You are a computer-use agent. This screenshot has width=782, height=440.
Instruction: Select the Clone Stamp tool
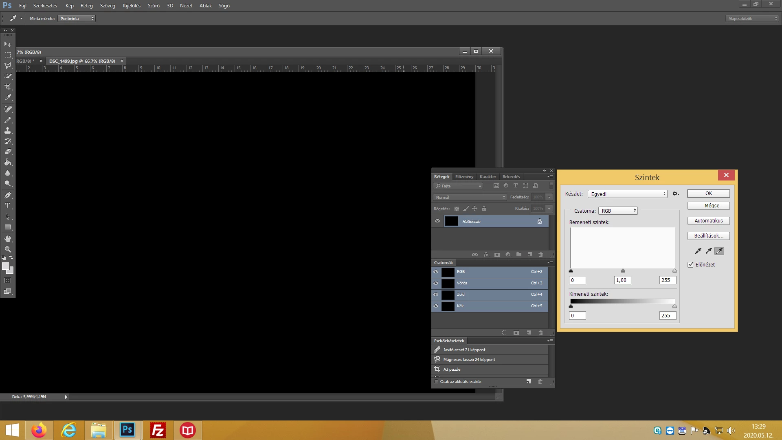click(8, 130)
